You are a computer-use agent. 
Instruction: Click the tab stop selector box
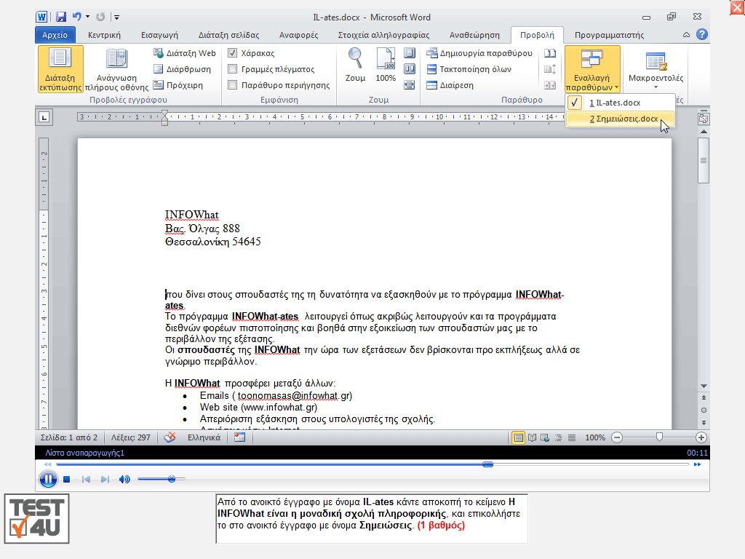coord(44,117)
